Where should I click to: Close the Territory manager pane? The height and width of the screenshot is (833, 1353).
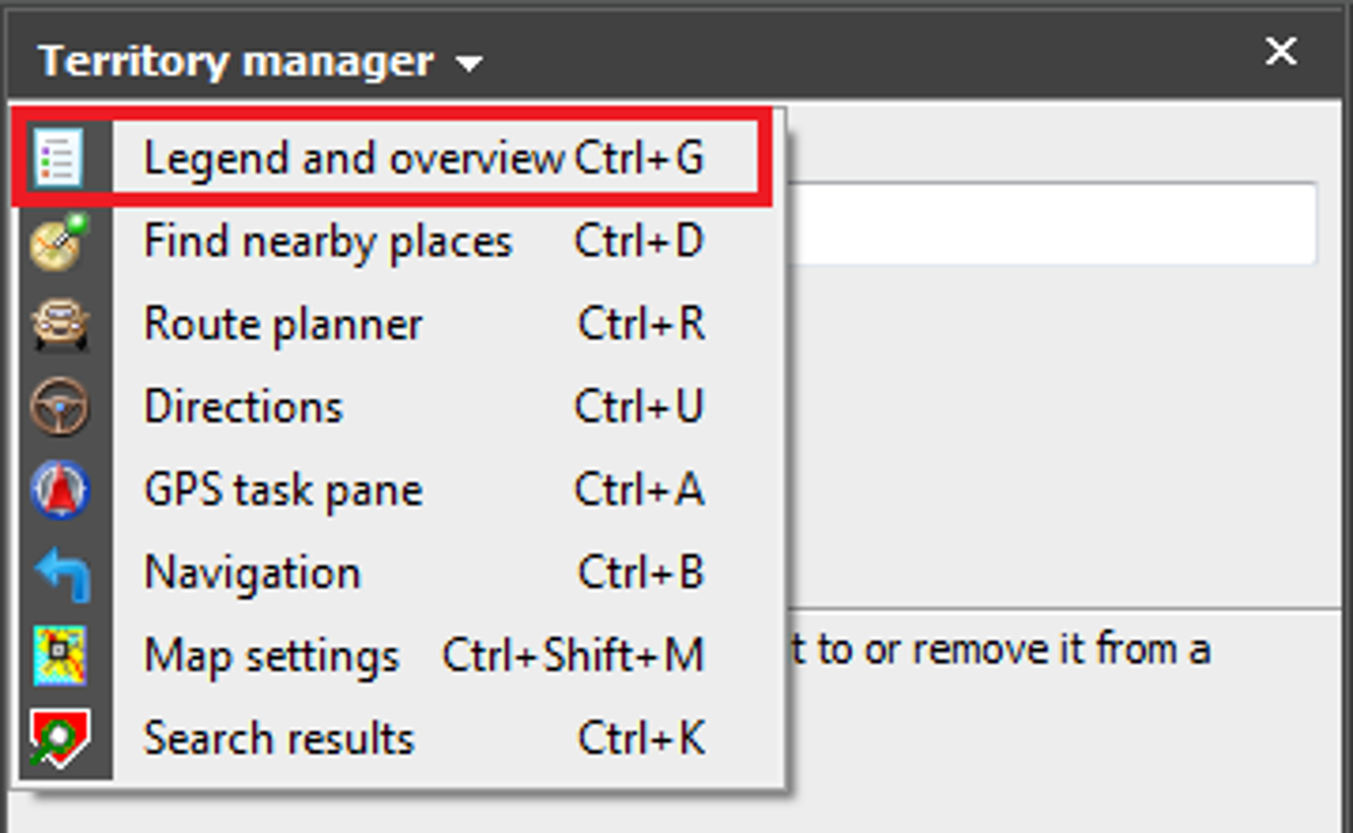pyautogui.click(x=1281, y=51)
